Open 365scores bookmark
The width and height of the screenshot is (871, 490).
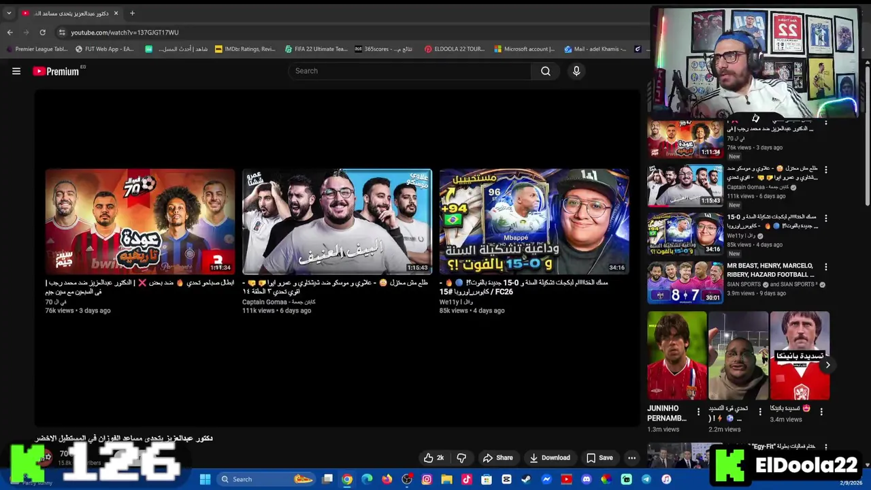point(384,49)
